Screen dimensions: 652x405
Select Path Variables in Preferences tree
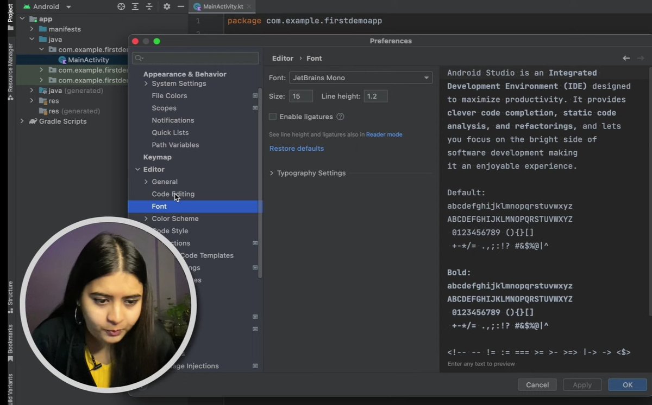tap(175, 145)
